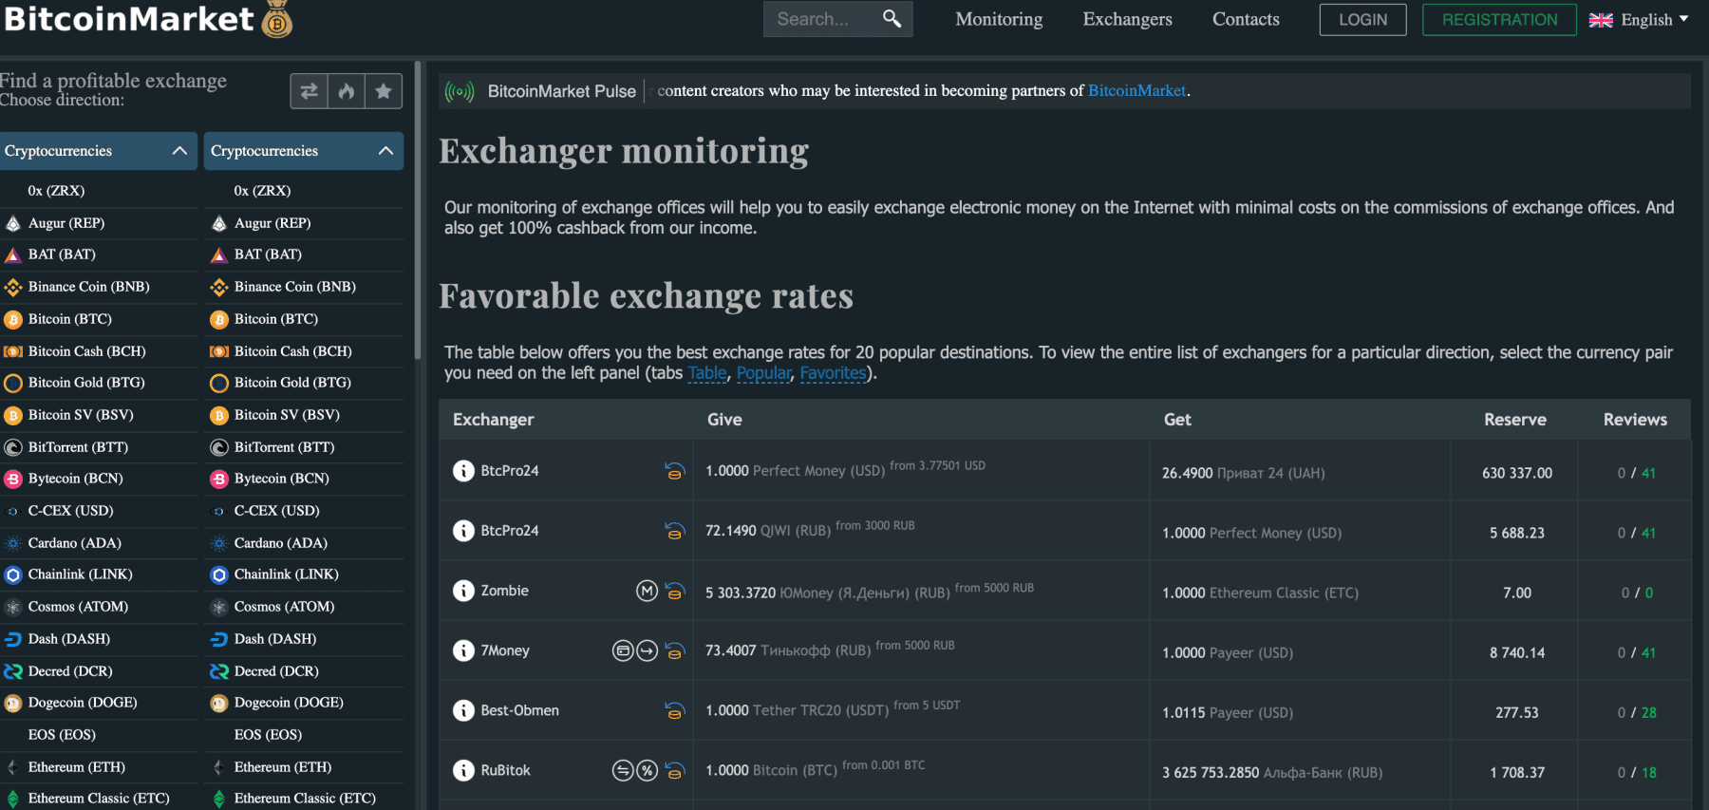Open info icon for Best-Obmen exchanger
Screen dimensions: 1709x810
click(x=463, y=710)
